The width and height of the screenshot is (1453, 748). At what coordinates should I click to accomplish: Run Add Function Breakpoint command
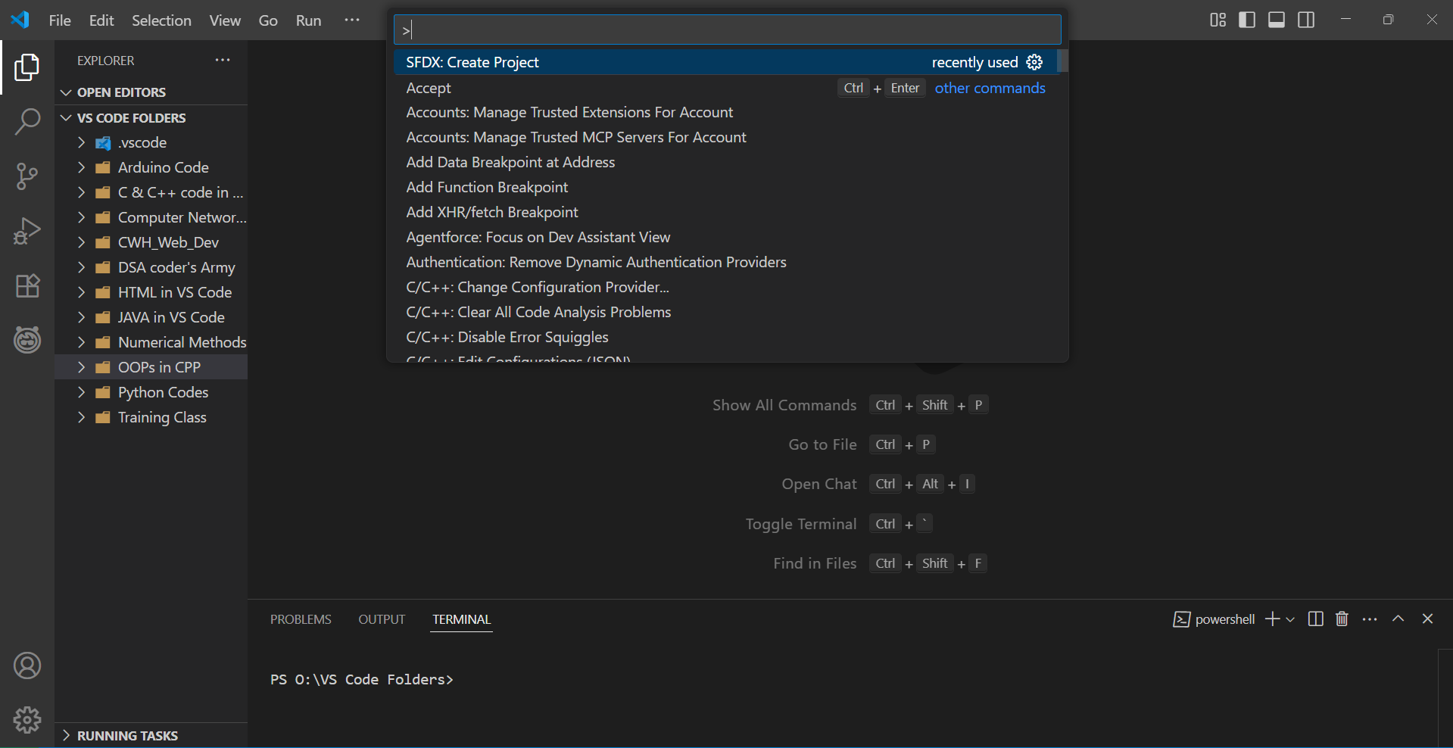[x=725, y=187]
